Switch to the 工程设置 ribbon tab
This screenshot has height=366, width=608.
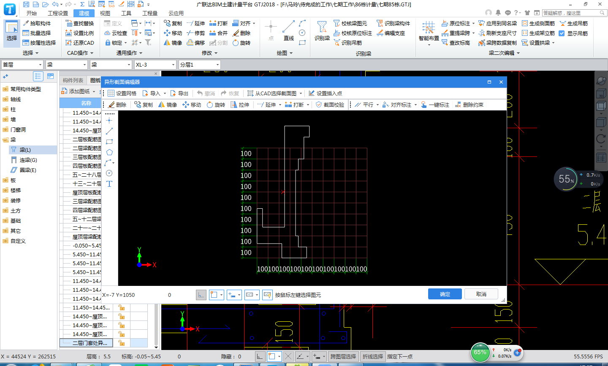58,13
